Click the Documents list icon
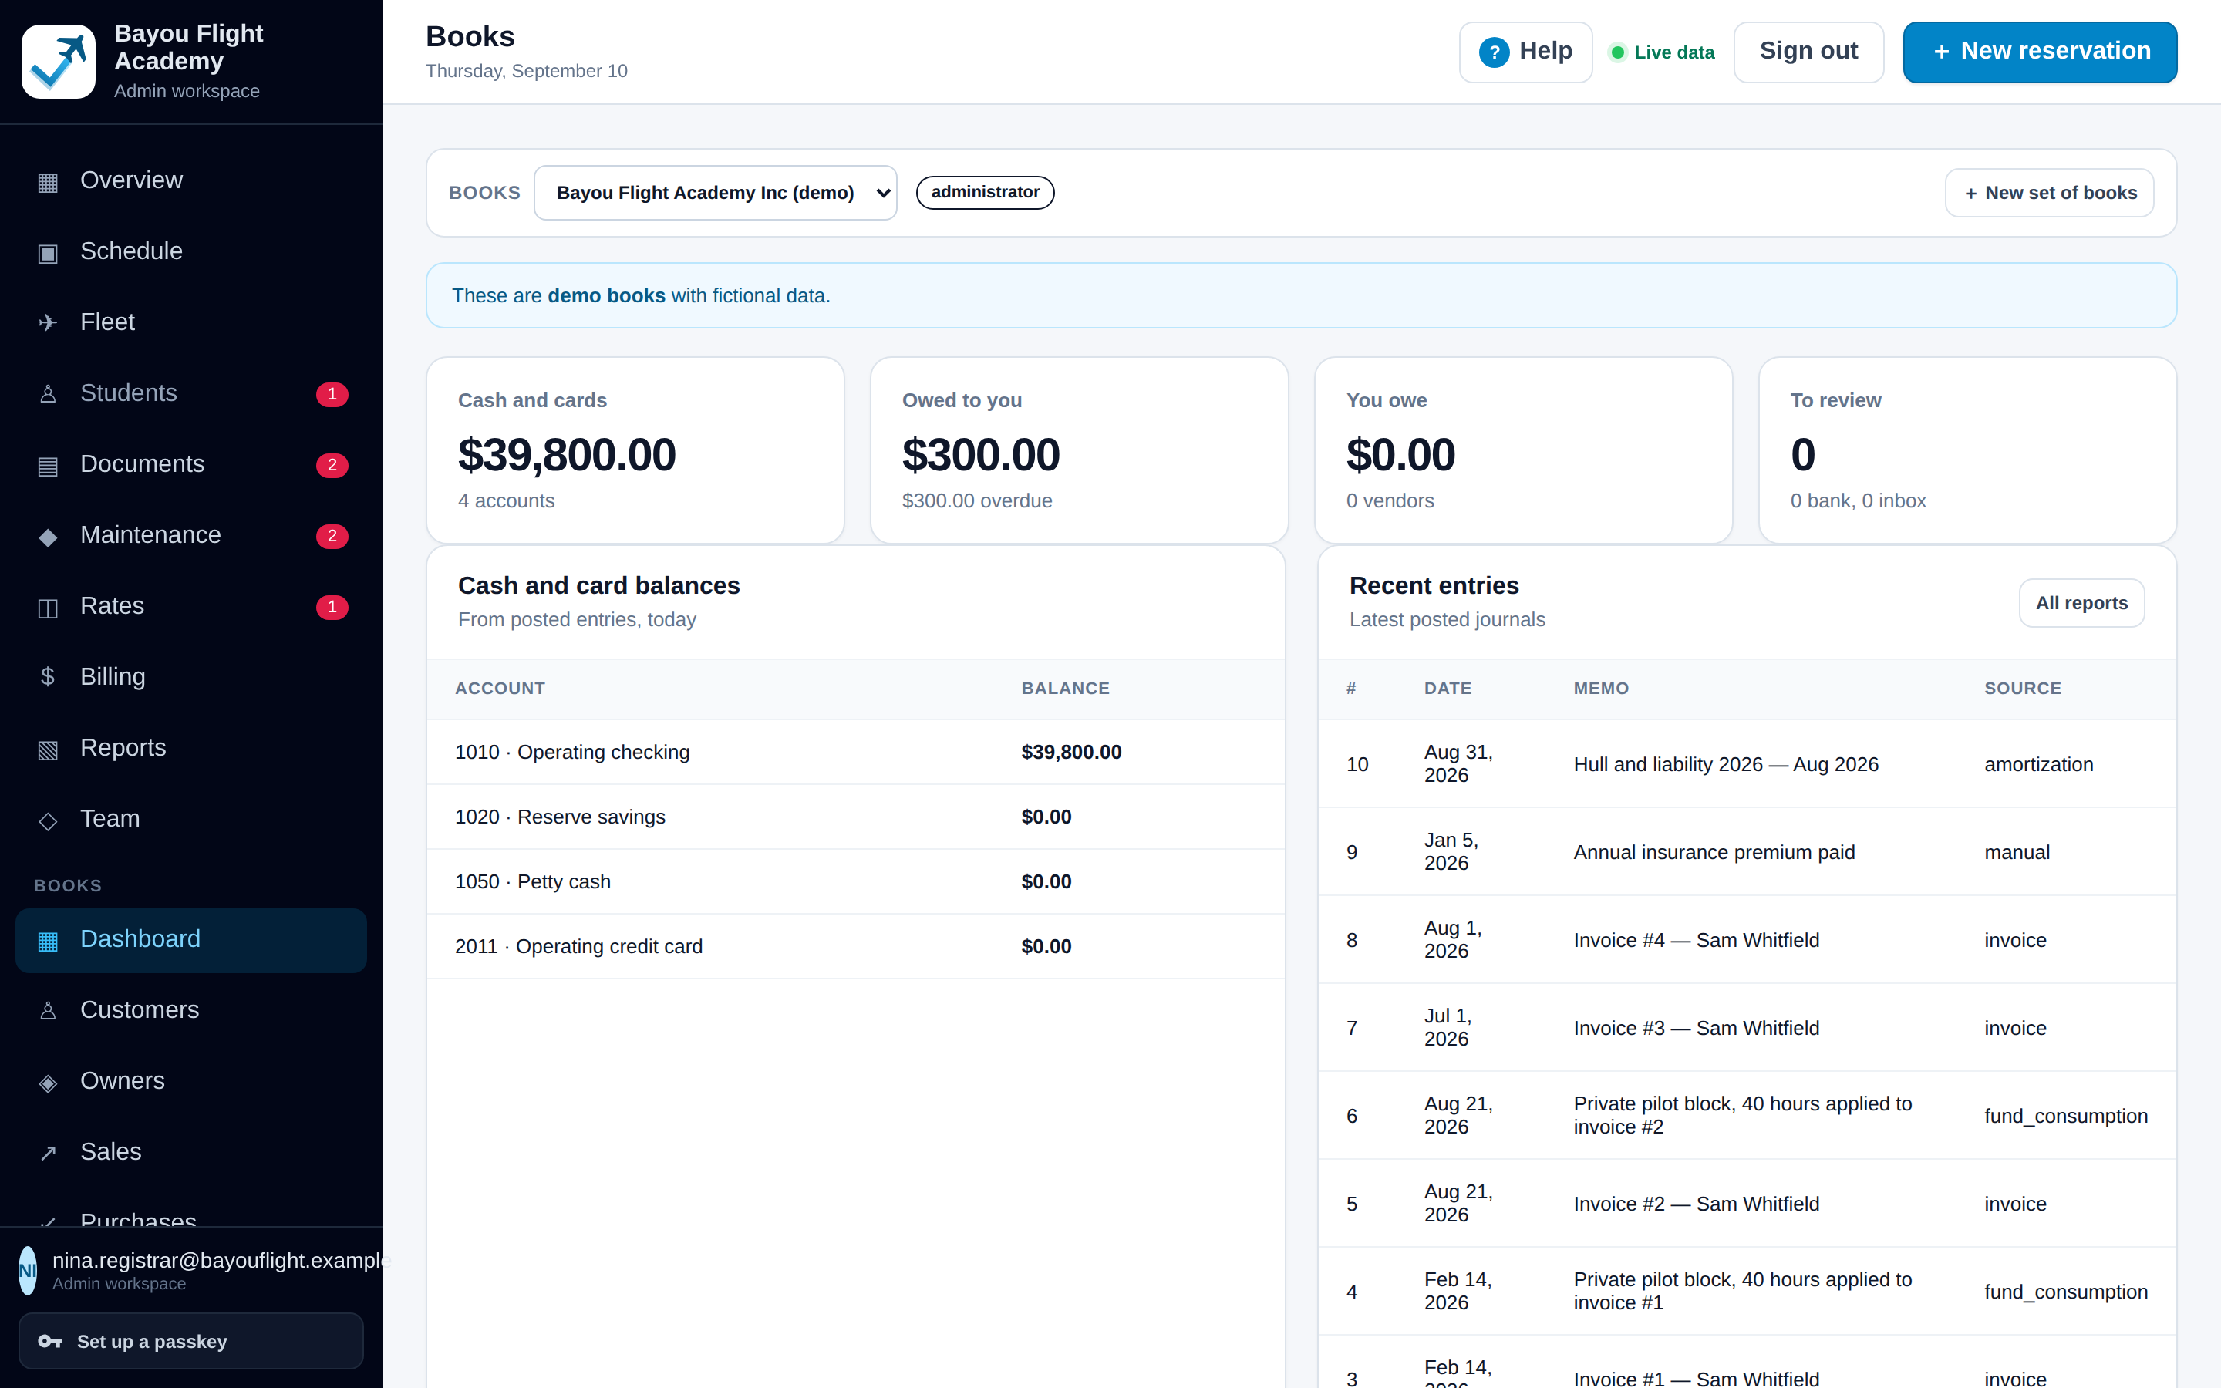 (x=48, y=466)
